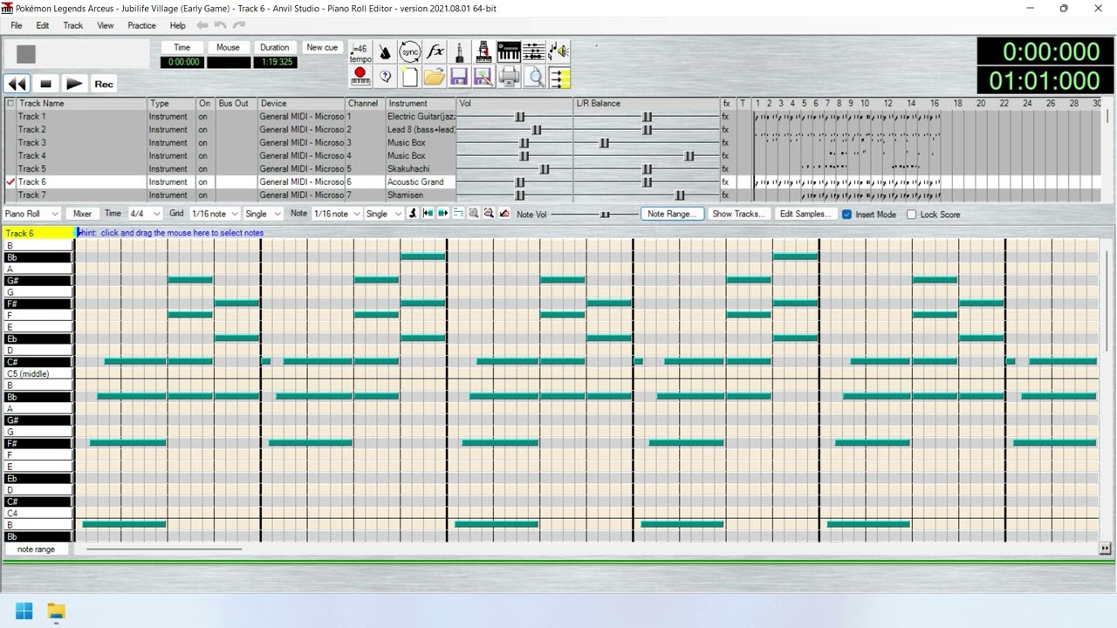Open the Single dropdown next to Note
This screenshot has width=1117, height=628.
(x=383, y=214)
